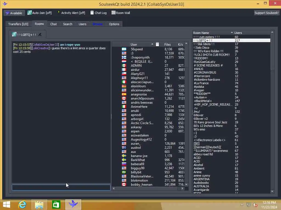Select the Ambient room

click(x=199, y=168)
